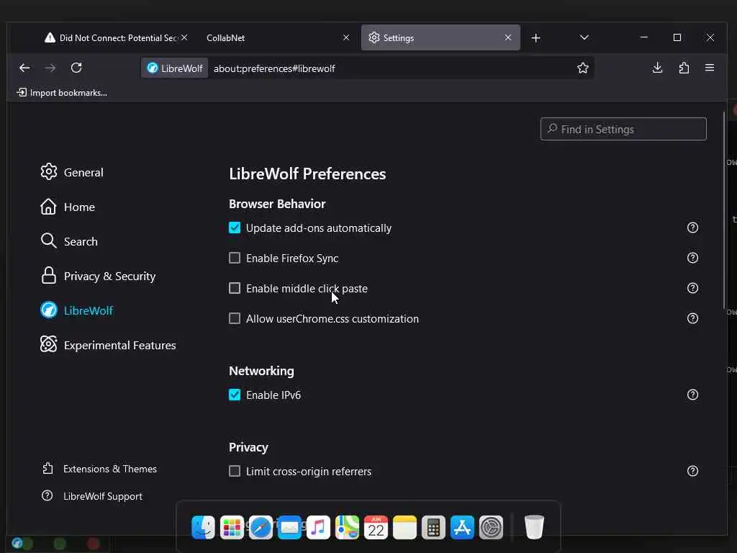Image resolution: width=737 pixels, height=553 pixels.
Task: Bookmark this page with the star icon
Action: click(583, 68)
